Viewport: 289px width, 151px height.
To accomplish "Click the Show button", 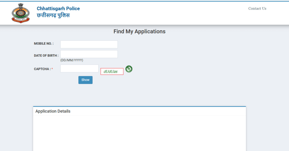I will (x=85, y=80).
